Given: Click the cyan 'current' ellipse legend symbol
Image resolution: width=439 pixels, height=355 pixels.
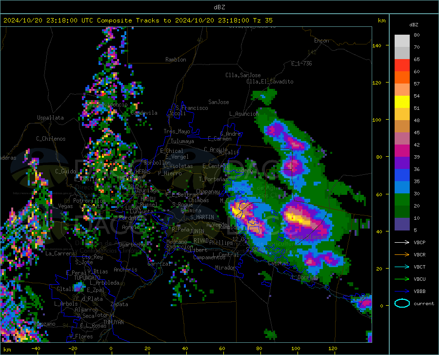Looking at the screenshot, I should pos(402,303).
